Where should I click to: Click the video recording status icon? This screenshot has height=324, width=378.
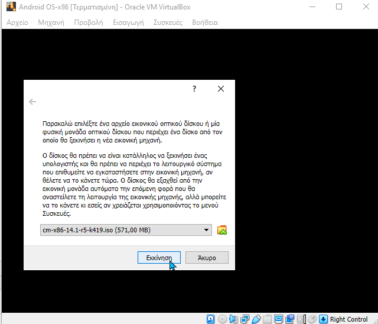point(290,319)
